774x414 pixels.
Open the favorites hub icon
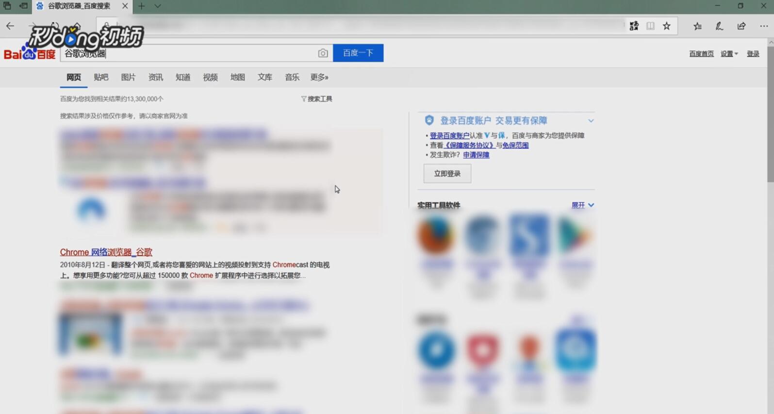point(697,26)
